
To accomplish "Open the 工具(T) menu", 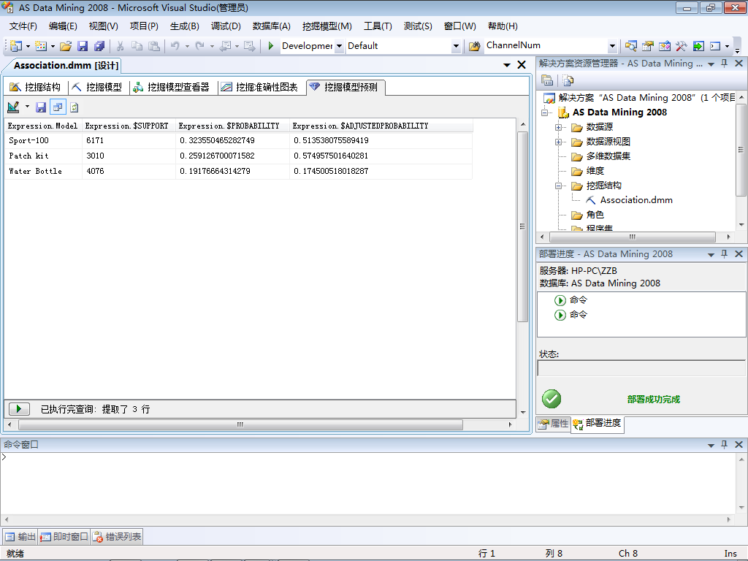I will coord(378,26).
